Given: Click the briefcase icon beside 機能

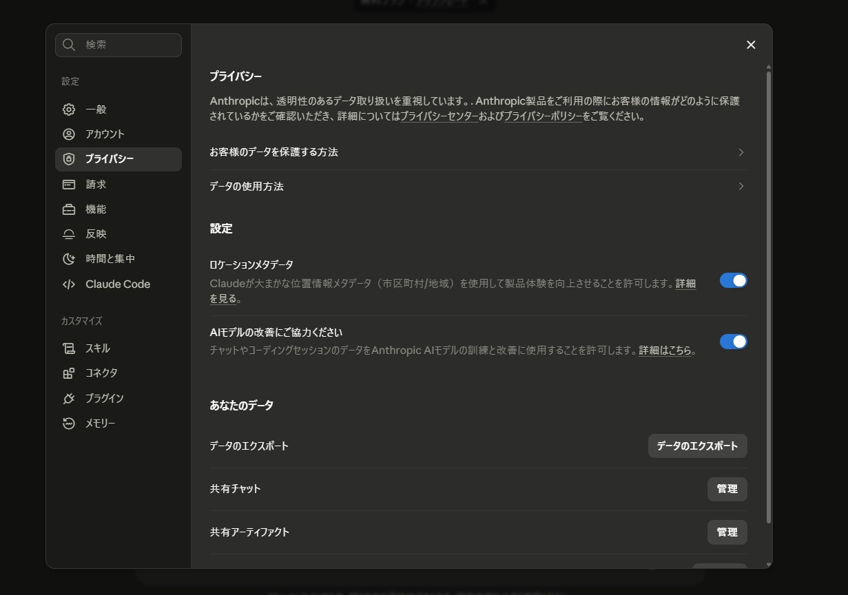Looking at the screenshot, I should point(69,209).
